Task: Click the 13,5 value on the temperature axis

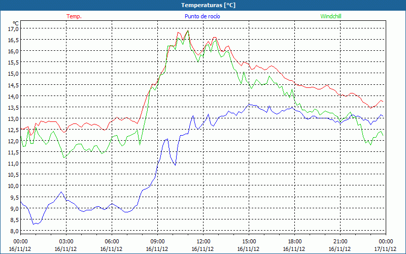Action: coord(13,108)
